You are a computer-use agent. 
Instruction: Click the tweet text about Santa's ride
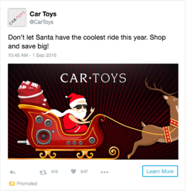(x=87, y=42)
